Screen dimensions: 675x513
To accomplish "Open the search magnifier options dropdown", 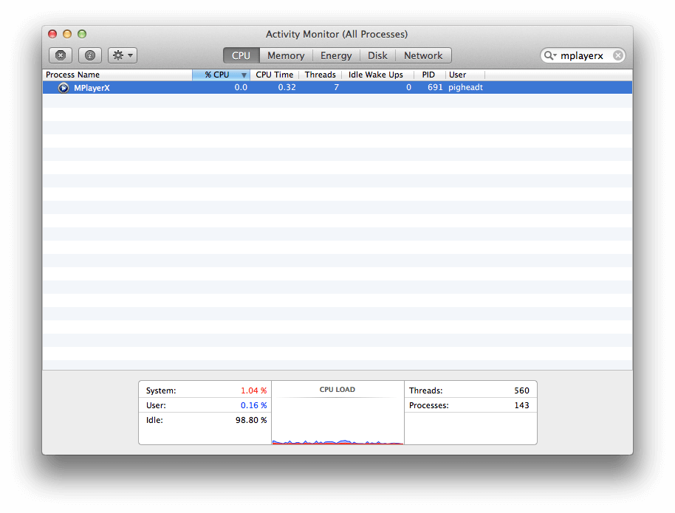I will click(x=549, y=55).
